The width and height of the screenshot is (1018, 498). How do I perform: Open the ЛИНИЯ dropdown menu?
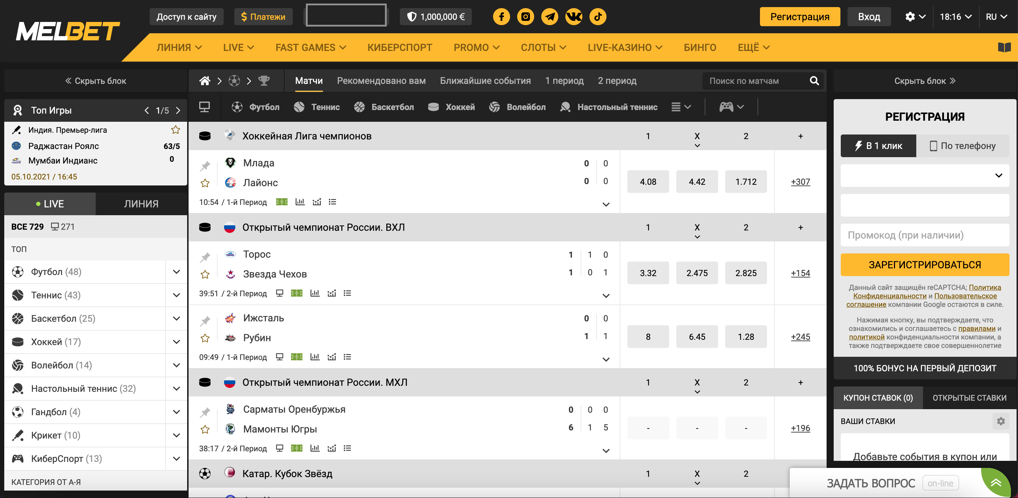pos(179,47)
